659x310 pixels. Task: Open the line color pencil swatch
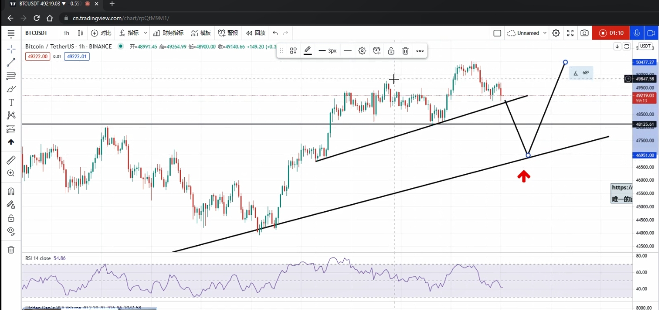point(307,51)
